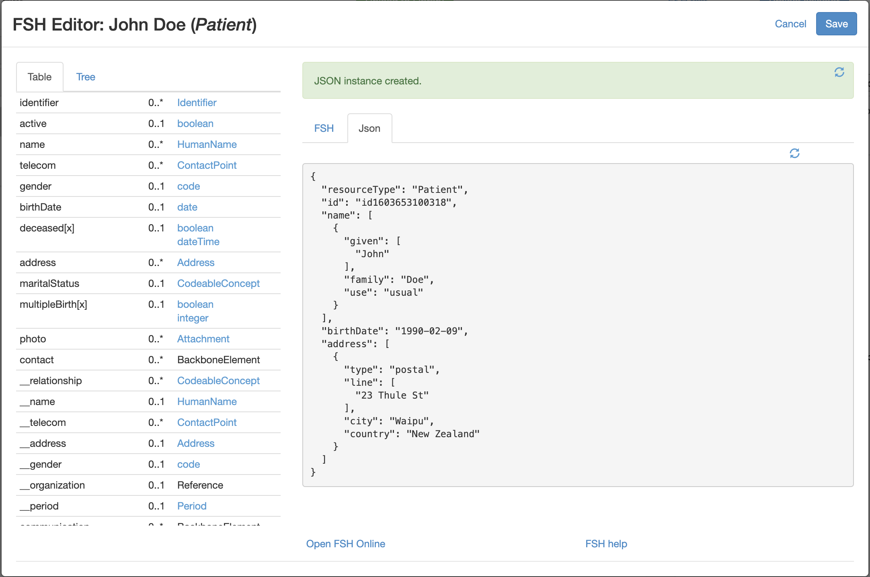Open the code type for gender

[x=188, y=186]
